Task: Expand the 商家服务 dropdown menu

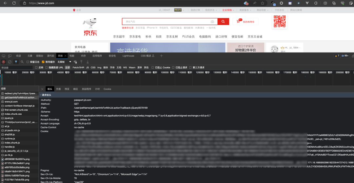Action: point(246,10)
